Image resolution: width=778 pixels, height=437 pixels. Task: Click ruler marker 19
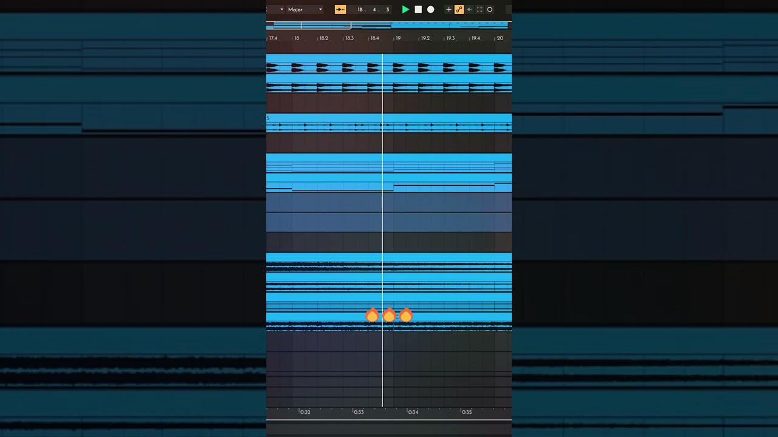(x=398, y=38)
